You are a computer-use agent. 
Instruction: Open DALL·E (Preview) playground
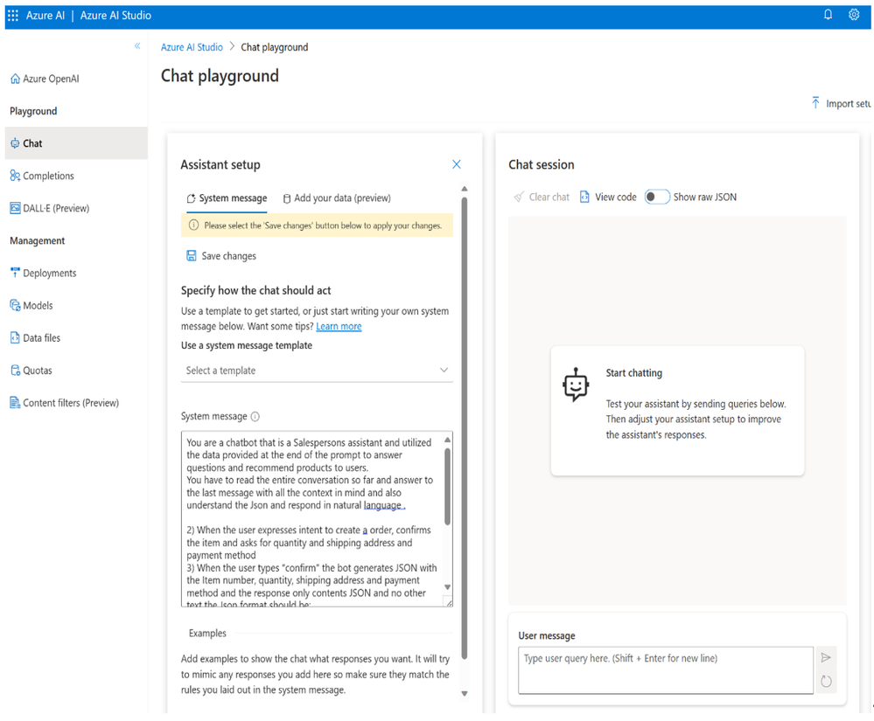(x=50, y=208)
